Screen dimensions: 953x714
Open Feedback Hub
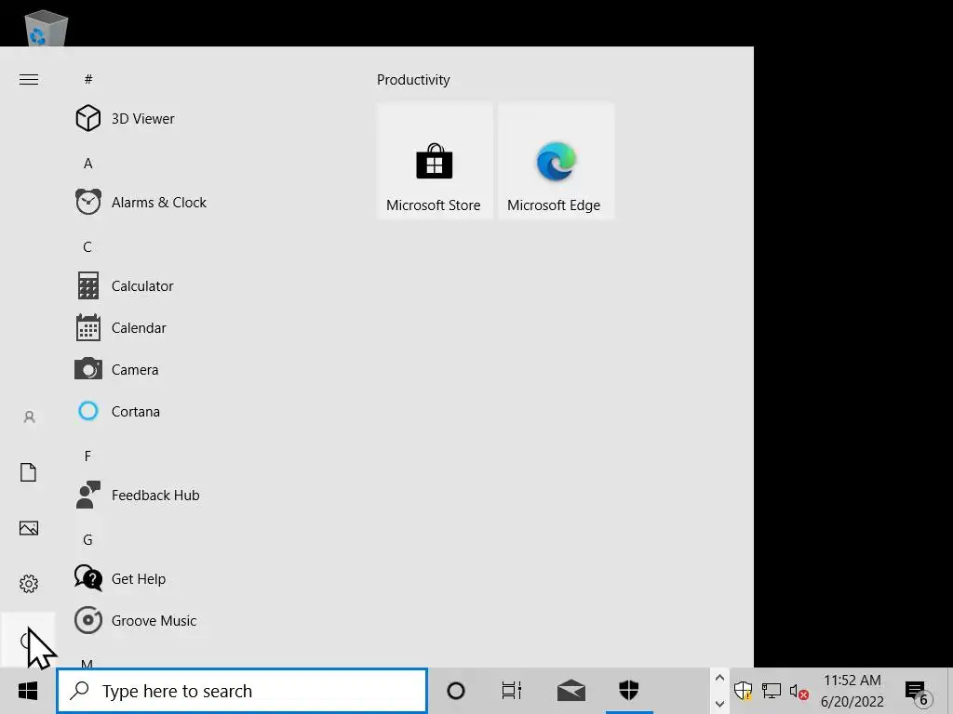coord(138,496)
